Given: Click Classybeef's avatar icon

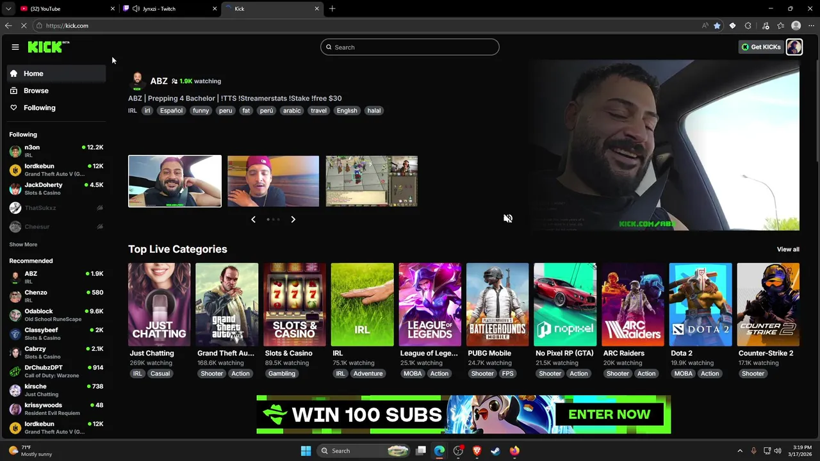Looking at the screenshot, I should (15, 334).
